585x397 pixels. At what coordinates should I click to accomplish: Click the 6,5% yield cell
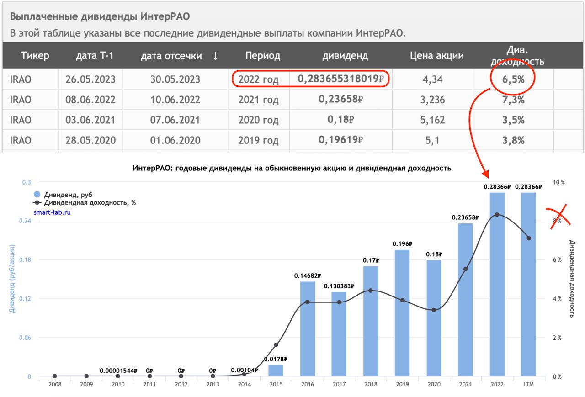point(513,79)
